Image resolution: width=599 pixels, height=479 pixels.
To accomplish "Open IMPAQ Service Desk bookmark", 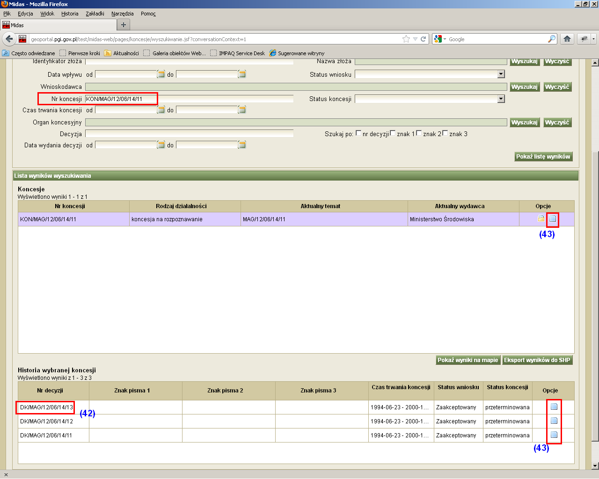I will tap(238, 53).
